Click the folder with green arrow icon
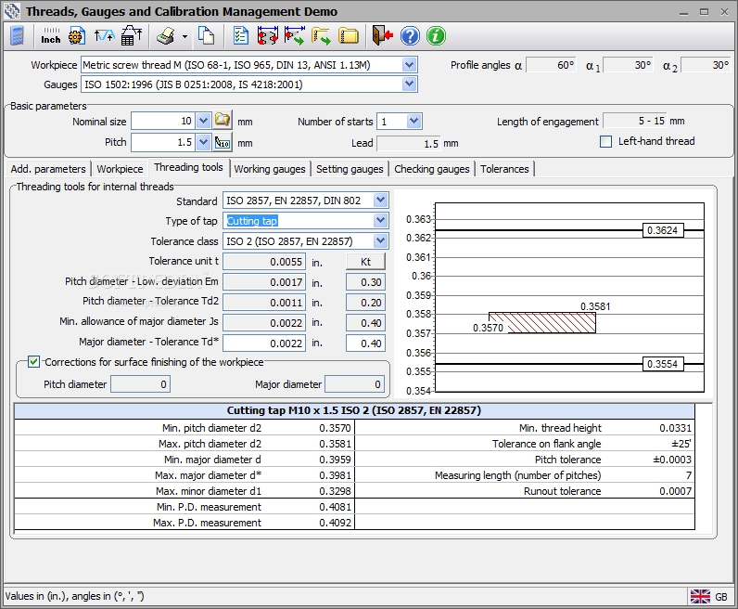Screen dimensions: 738x609 click(x=321, y=36)
